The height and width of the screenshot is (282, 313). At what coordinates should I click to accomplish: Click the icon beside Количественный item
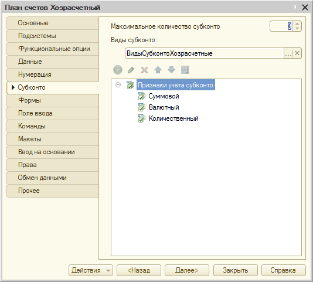(x=141, y=118)
